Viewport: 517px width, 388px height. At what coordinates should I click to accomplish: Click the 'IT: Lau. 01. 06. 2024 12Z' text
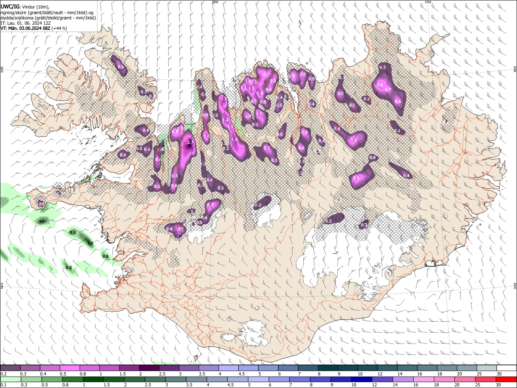pyautogui.click(x=25, y=23)
